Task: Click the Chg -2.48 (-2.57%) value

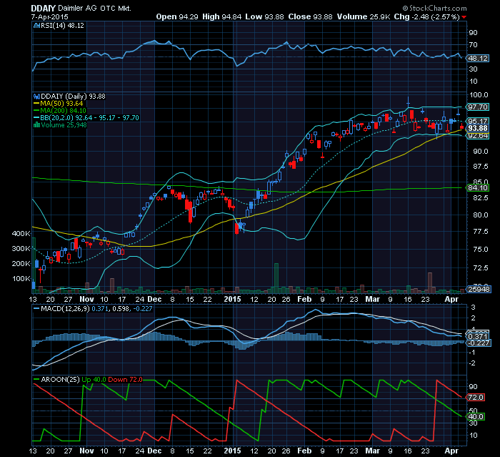Action: coord(427,16)
